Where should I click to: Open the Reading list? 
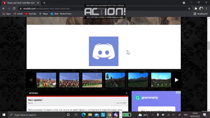pos(200,14)
